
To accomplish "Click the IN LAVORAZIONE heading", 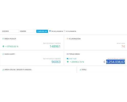I will pyautogui.click(x=75, y=39).
